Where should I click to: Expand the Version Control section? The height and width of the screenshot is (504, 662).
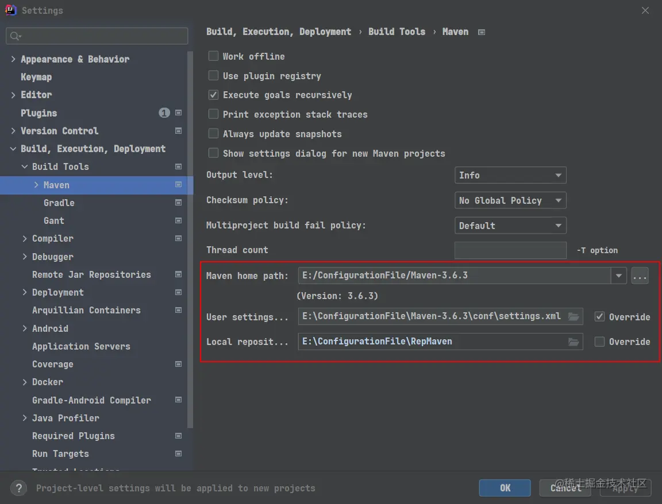13,131
